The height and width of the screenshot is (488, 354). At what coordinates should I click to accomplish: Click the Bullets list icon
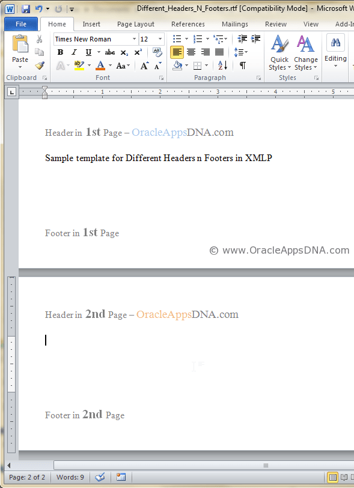point(177,39)
